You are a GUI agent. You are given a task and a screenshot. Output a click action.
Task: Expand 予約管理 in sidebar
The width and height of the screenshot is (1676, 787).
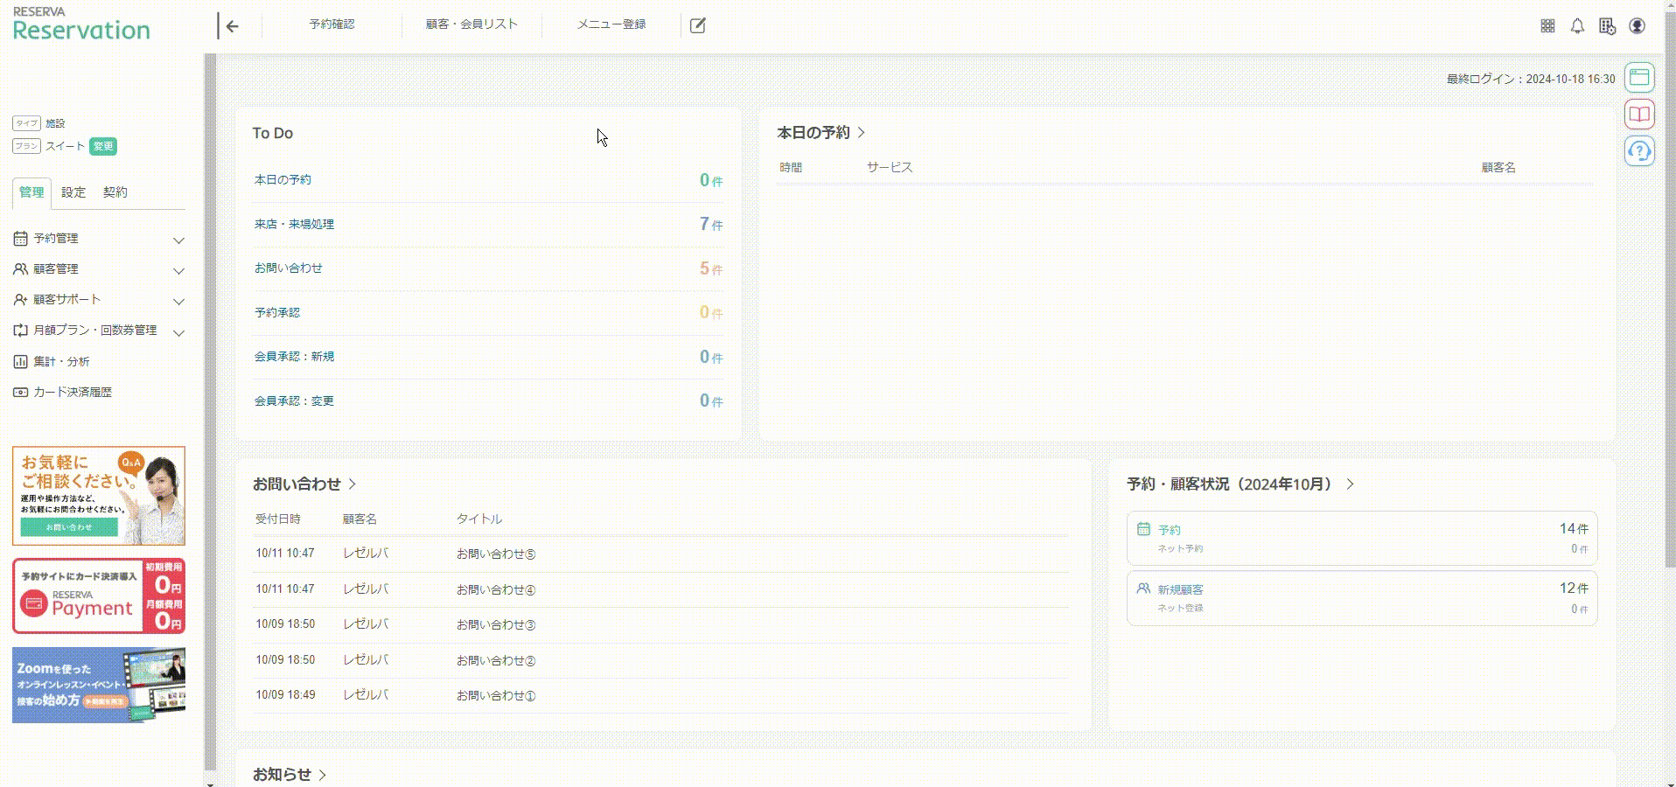coord(99,239)
